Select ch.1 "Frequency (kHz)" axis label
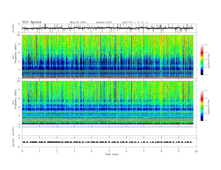Screen dimensions: 221x170 click(16, 53)
